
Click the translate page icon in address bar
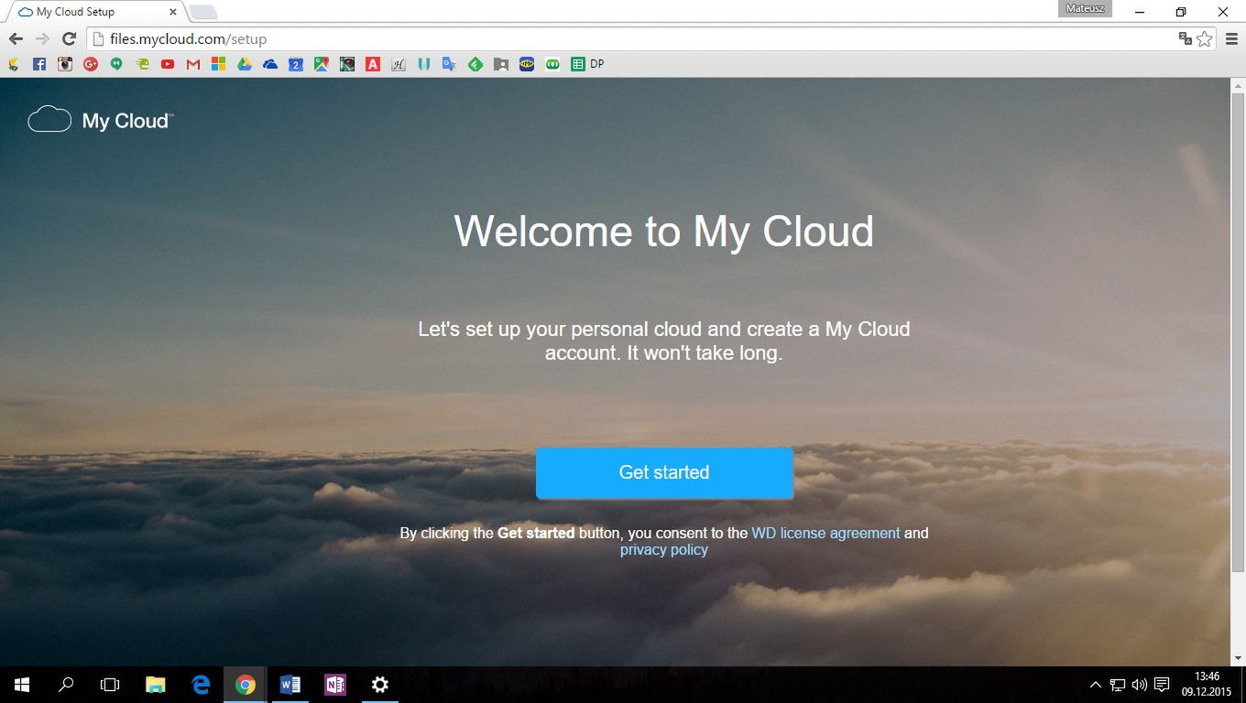pos(1186,38)
